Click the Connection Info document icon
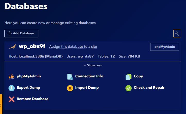This screenshot has height=114, width=186. 70,77
